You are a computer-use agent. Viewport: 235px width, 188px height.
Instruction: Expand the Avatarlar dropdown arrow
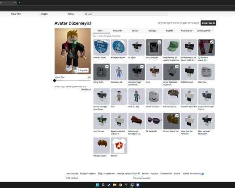tap(124, 31)
